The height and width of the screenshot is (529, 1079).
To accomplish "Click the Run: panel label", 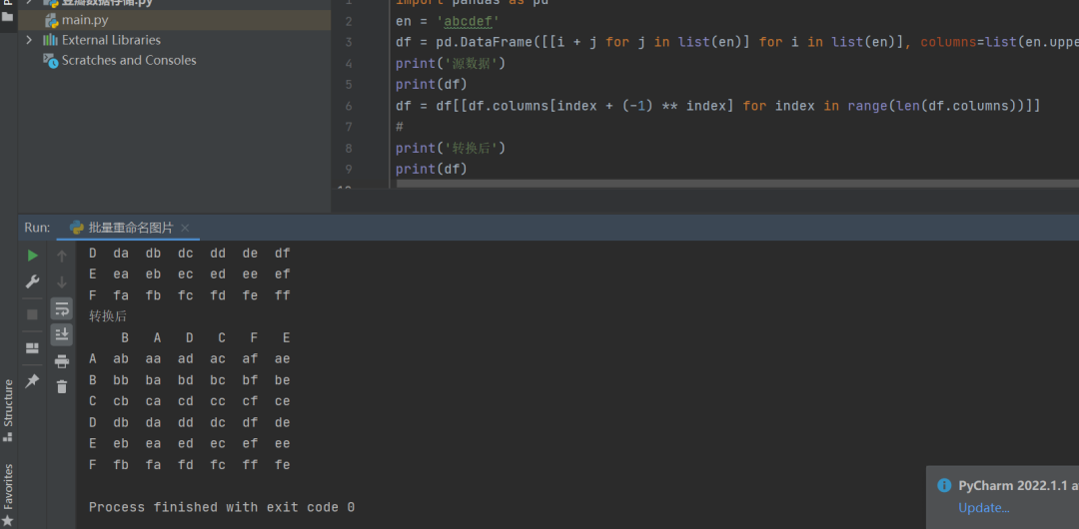I will 37,228.
